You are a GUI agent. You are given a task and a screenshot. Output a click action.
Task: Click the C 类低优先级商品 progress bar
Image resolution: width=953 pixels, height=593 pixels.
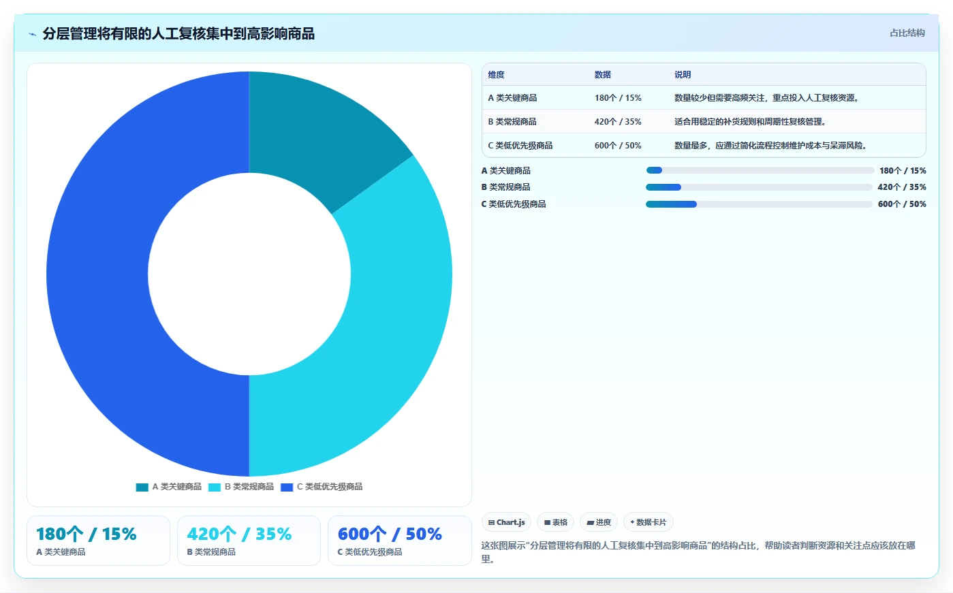pos(759,204)
